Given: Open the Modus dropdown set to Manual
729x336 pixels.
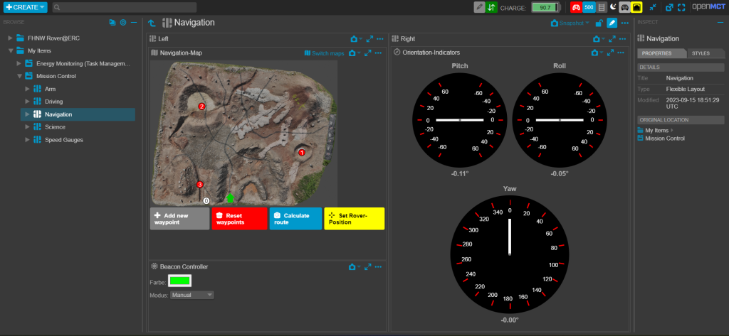Looking at the screenshot, I should point(192,294).
